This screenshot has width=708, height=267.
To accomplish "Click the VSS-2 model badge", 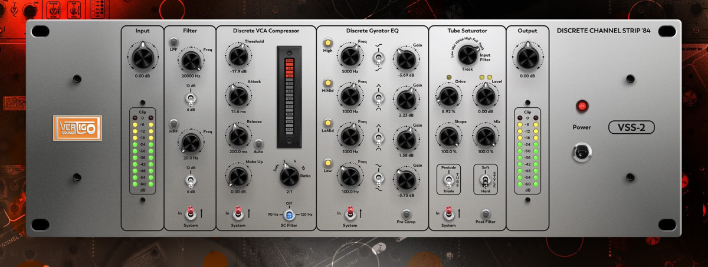I will [632, 127].
